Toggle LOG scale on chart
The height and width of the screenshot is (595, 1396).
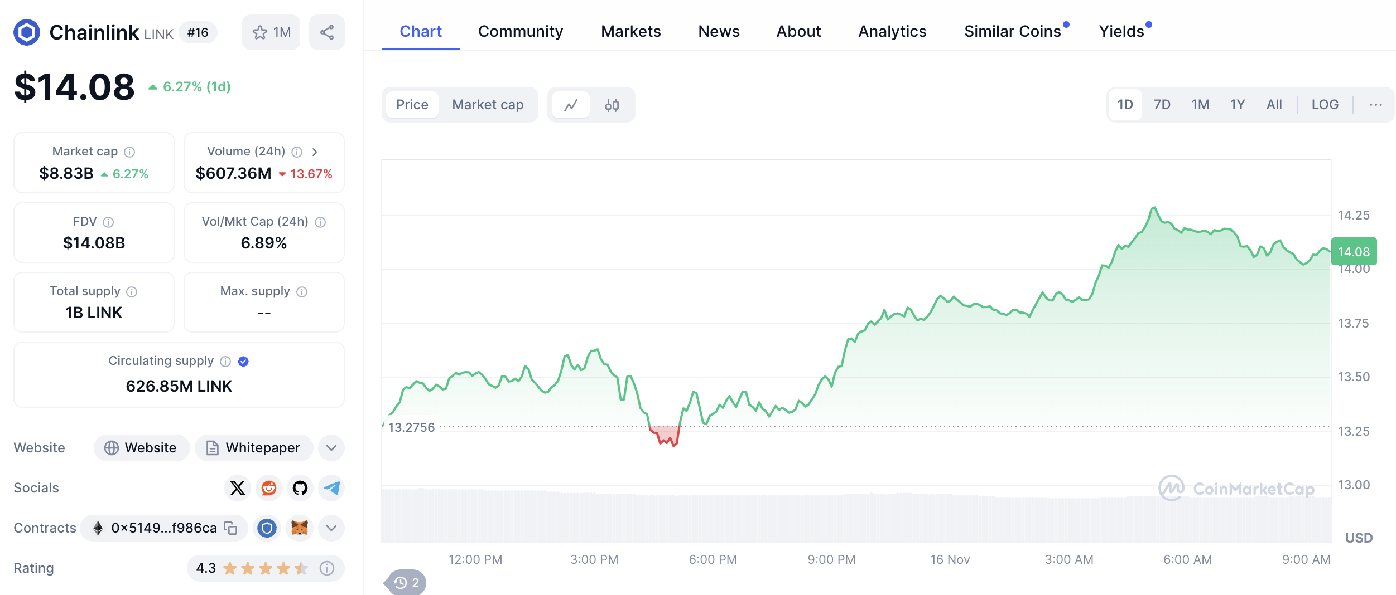pos(1325,105)
